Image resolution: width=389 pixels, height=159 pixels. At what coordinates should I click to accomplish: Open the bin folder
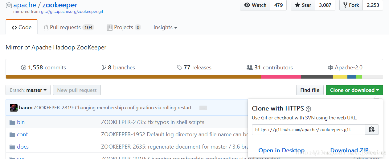(x=21, y=122)
